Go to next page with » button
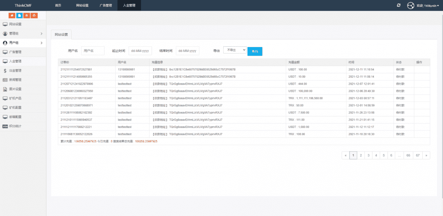The height and width of the screenshot is (216, 443). pos(426,156)
